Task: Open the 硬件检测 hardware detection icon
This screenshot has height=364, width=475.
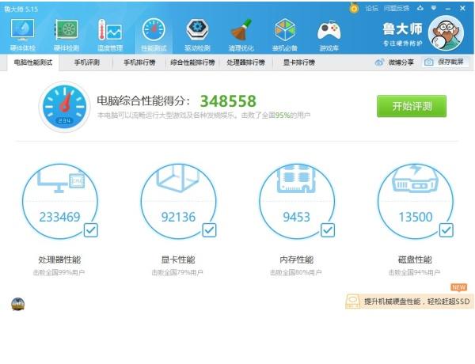Action: coord(66,30)
